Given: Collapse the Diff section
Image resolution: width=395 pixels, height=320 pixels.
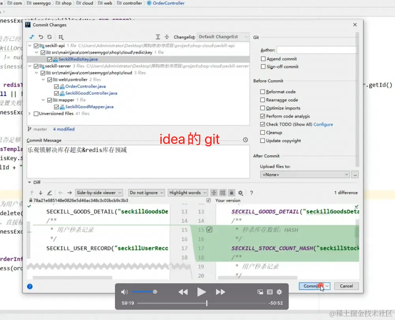Looking at the screenshot, I should tap(30, 182).
